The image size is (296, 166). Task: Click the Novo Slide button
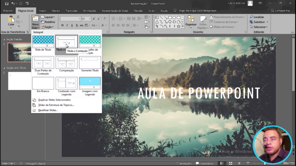35,22
